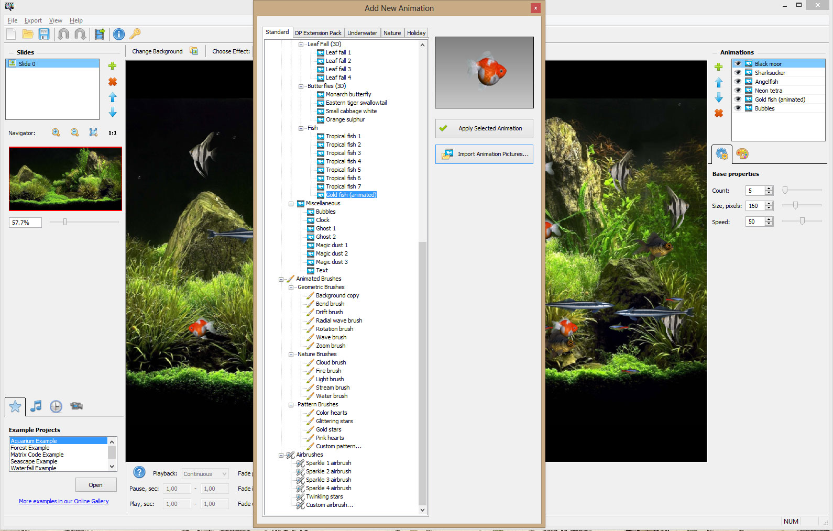Collapse the Fish tree node
This screenshot has width=833, height=531.
[x=301, y=128]
